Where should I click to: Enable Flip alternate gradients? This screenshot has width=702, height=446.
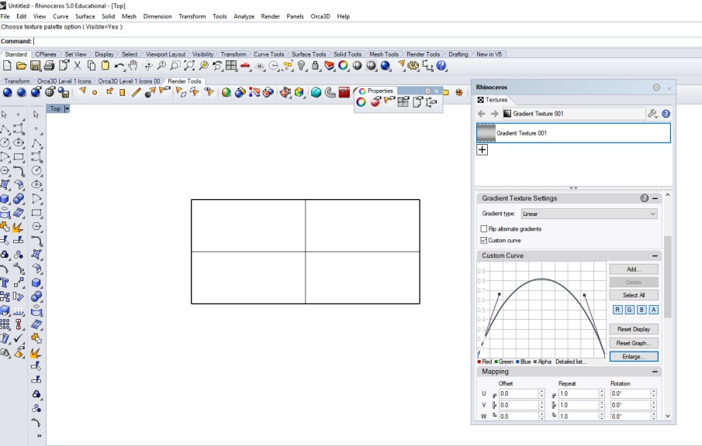(484, 229)
